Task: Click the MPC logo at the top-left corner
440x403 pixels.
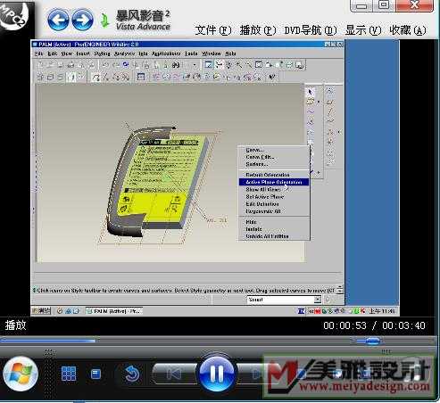Action: click(14, 15)
